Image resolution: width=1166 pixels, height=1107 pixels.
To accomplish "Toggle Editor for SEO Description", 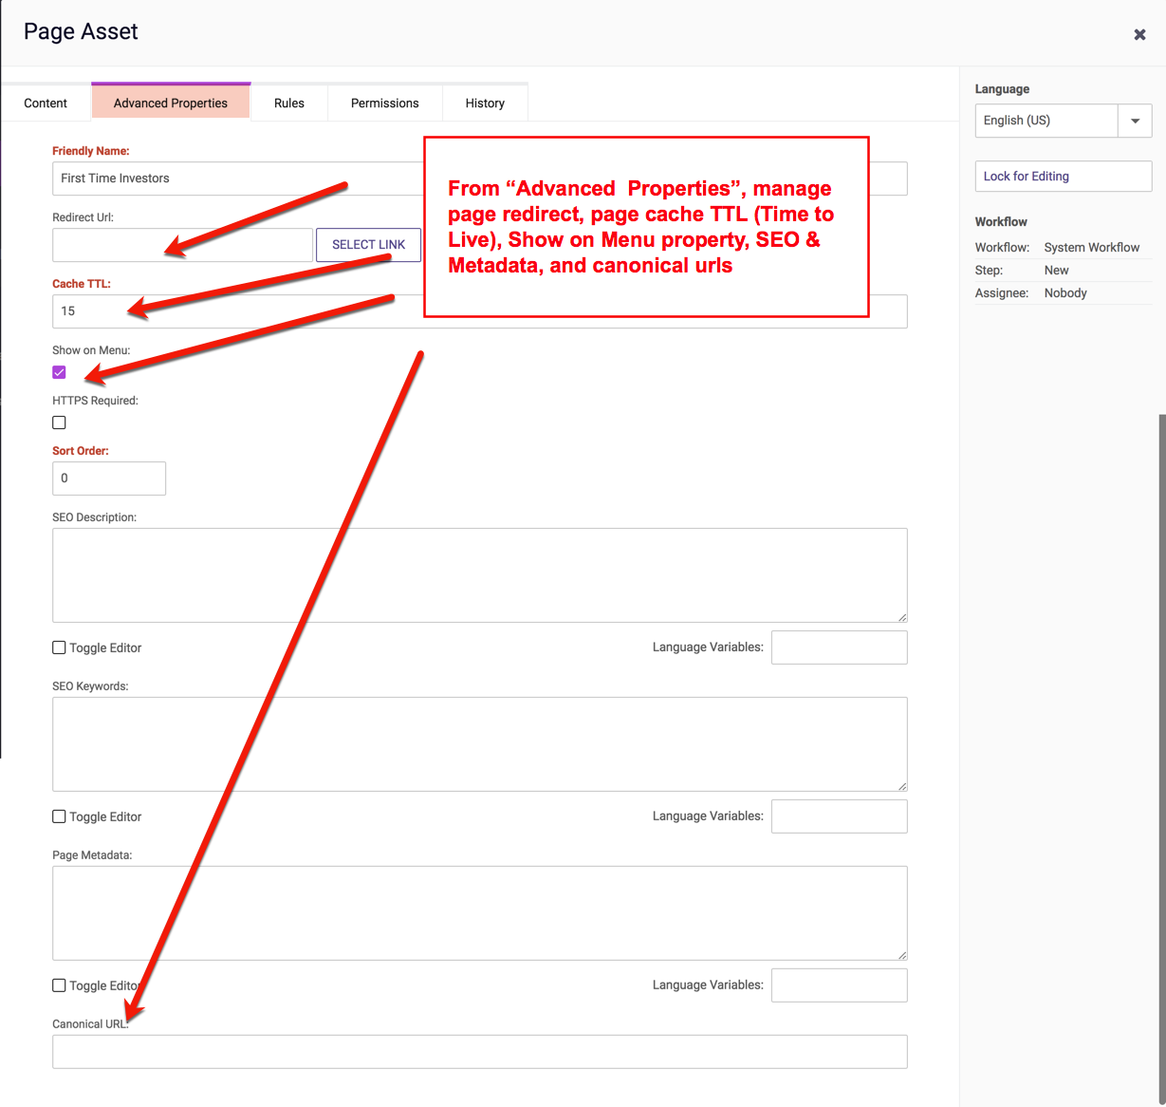I will pos(59,647).
